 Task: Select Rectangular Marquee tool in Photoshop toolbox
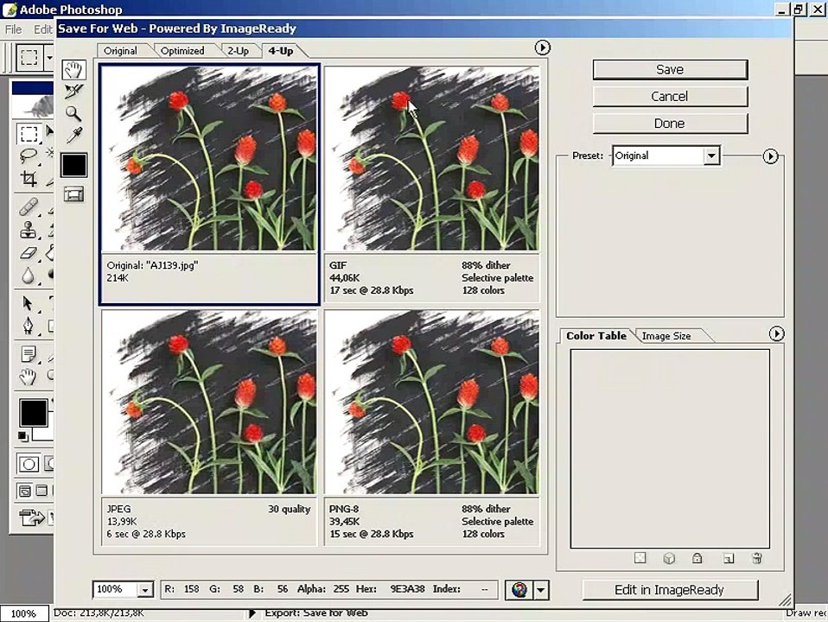click(x=29, y=134)
